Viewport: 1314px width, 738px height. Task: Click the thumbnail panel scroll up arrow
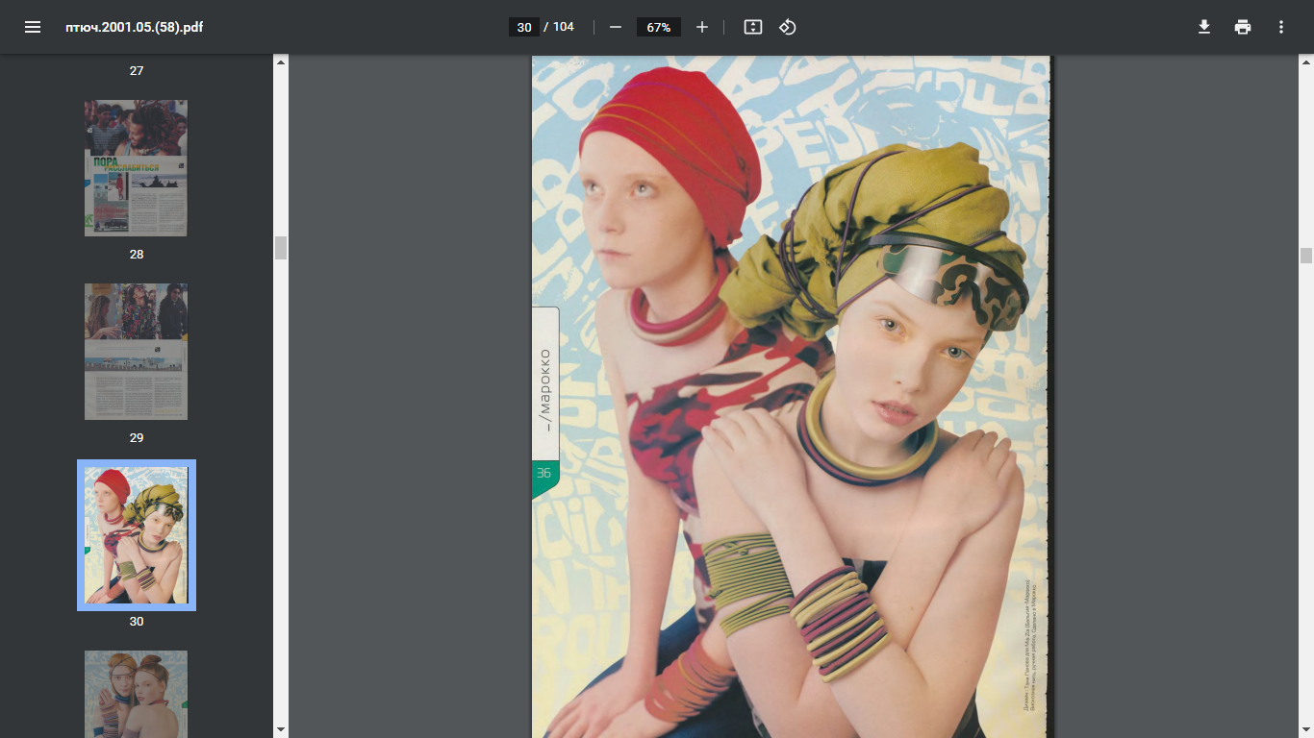coord(281,61)
